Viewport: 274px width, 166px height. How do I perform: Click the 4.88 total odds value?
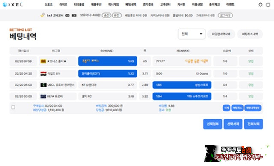click(x=171, y=106)
